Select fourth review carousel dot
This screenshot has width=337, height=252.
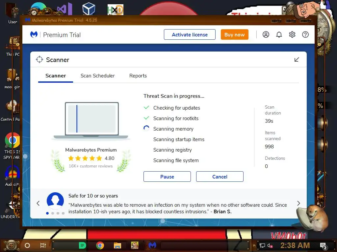(63, 213)
